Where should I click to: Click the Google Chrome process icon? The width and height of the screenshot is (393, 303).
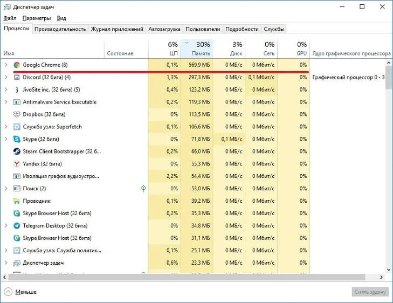[17, 65]
